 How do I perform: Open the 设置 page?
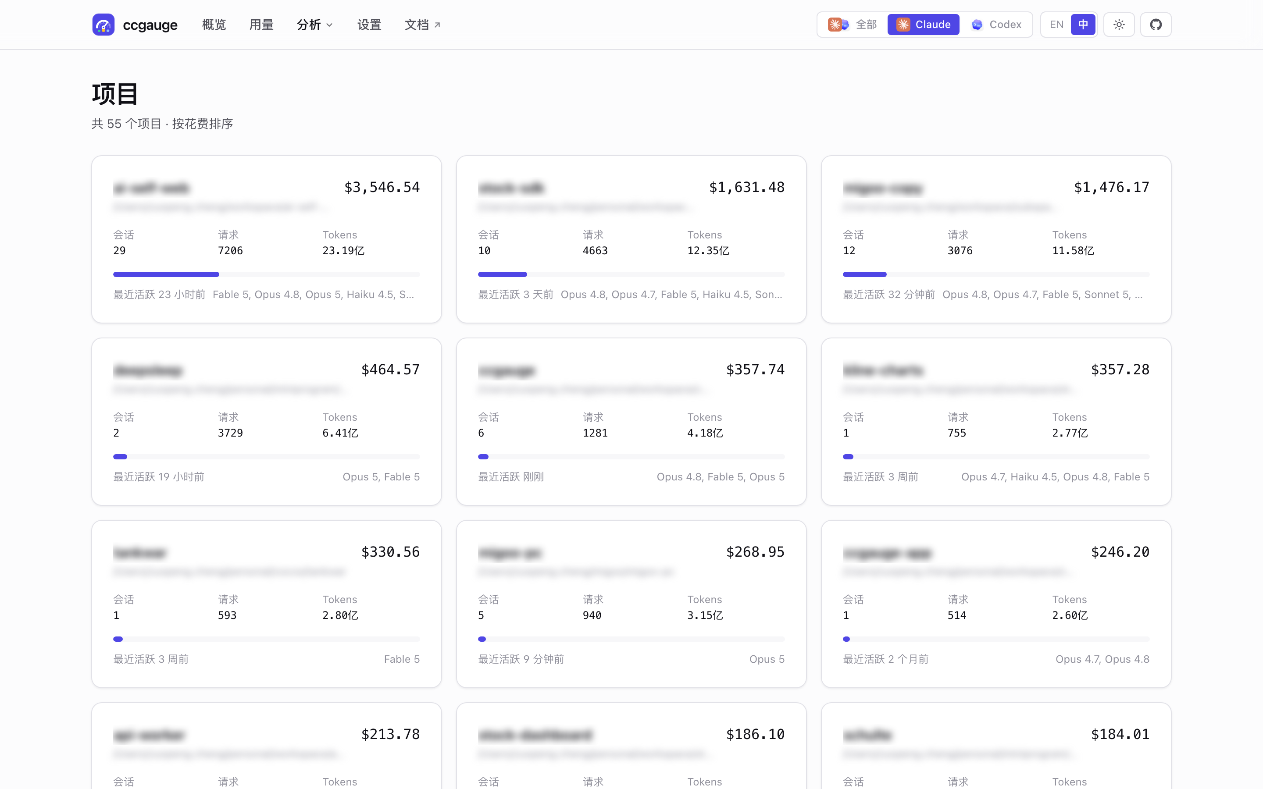(370, 25)
